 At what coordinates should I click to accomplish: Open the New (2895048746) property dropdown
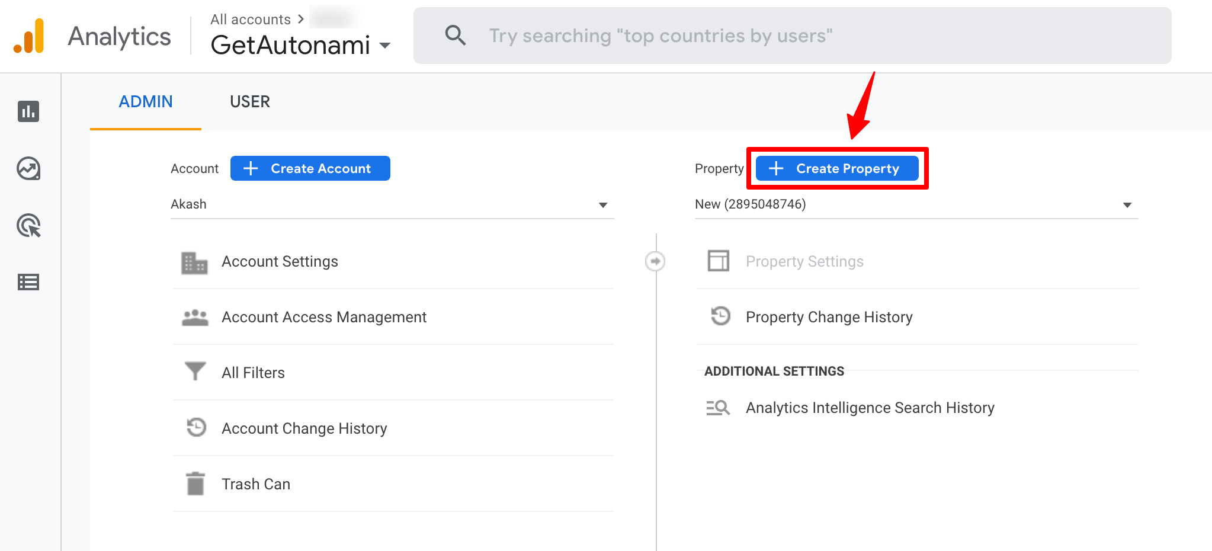1127,204
